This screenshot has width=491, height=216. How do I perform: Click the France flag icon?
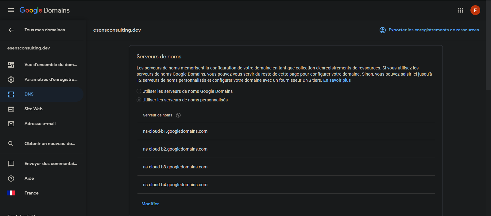pyautogui.click(x=11, y=193)
